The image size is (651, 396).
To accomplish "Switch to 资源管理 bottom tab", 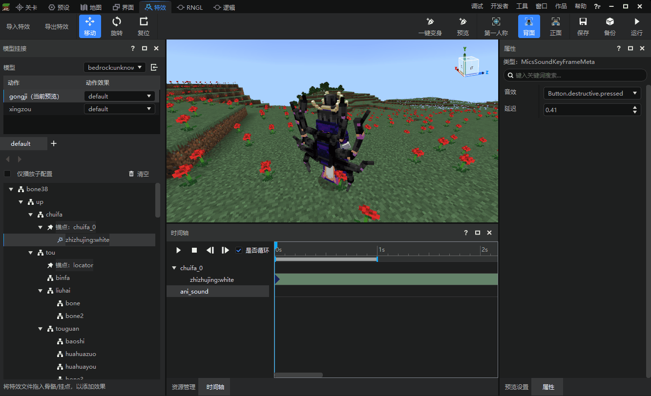I will click(184, 387).
